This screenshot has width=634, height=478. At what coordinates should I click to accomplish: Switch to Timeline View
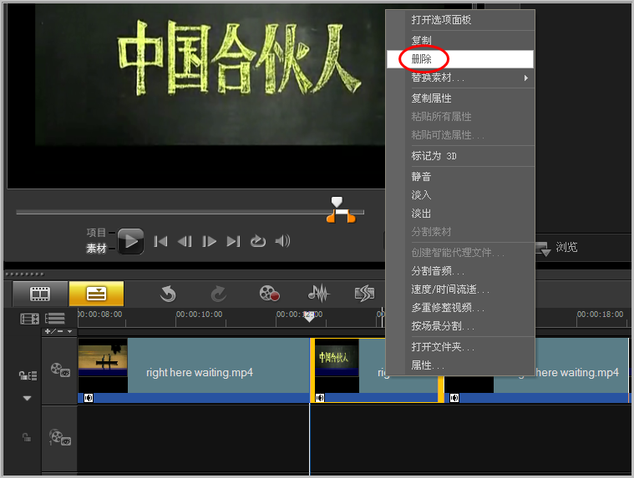(96, 294)
